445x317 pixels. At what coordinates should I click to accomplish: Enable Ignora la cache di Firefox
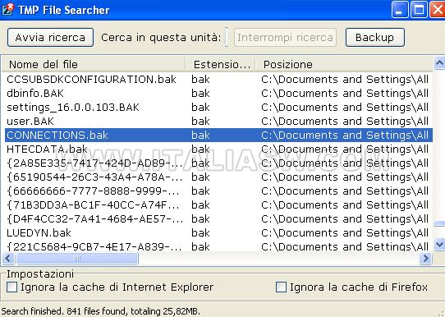[281, 287]
